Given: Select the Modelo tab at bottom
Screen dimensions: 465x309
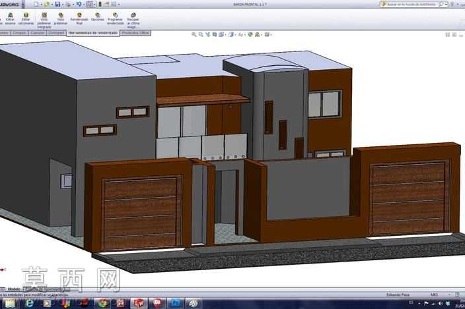Looking at the screenshot, I should point(14,289).
